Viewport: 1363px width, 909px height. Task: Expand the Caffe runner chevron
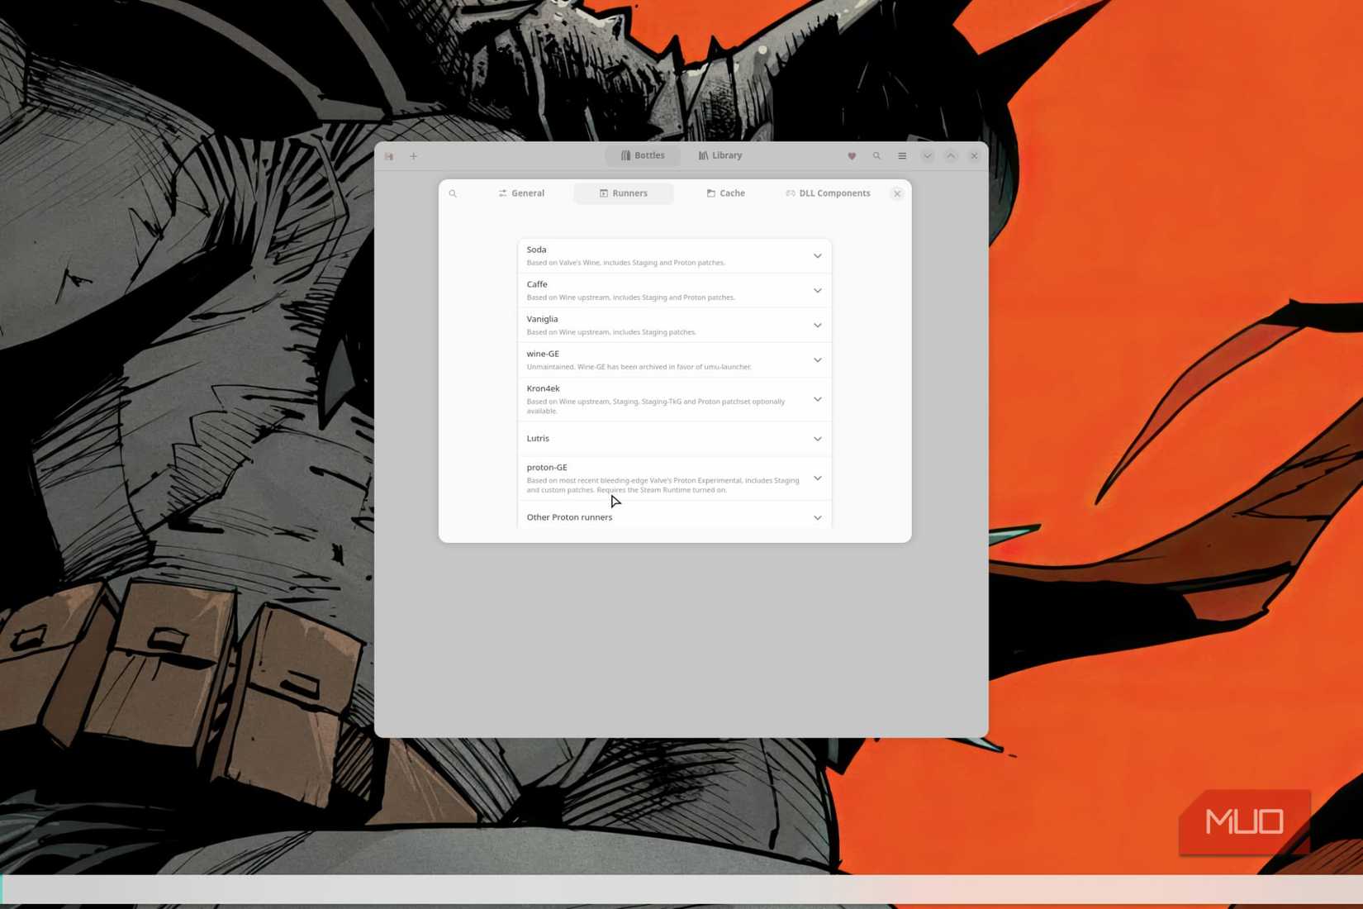818,291
